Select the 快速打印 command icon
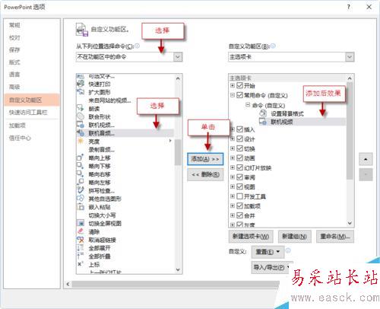This screenshot has height=309, width=380. click(81, 84)
